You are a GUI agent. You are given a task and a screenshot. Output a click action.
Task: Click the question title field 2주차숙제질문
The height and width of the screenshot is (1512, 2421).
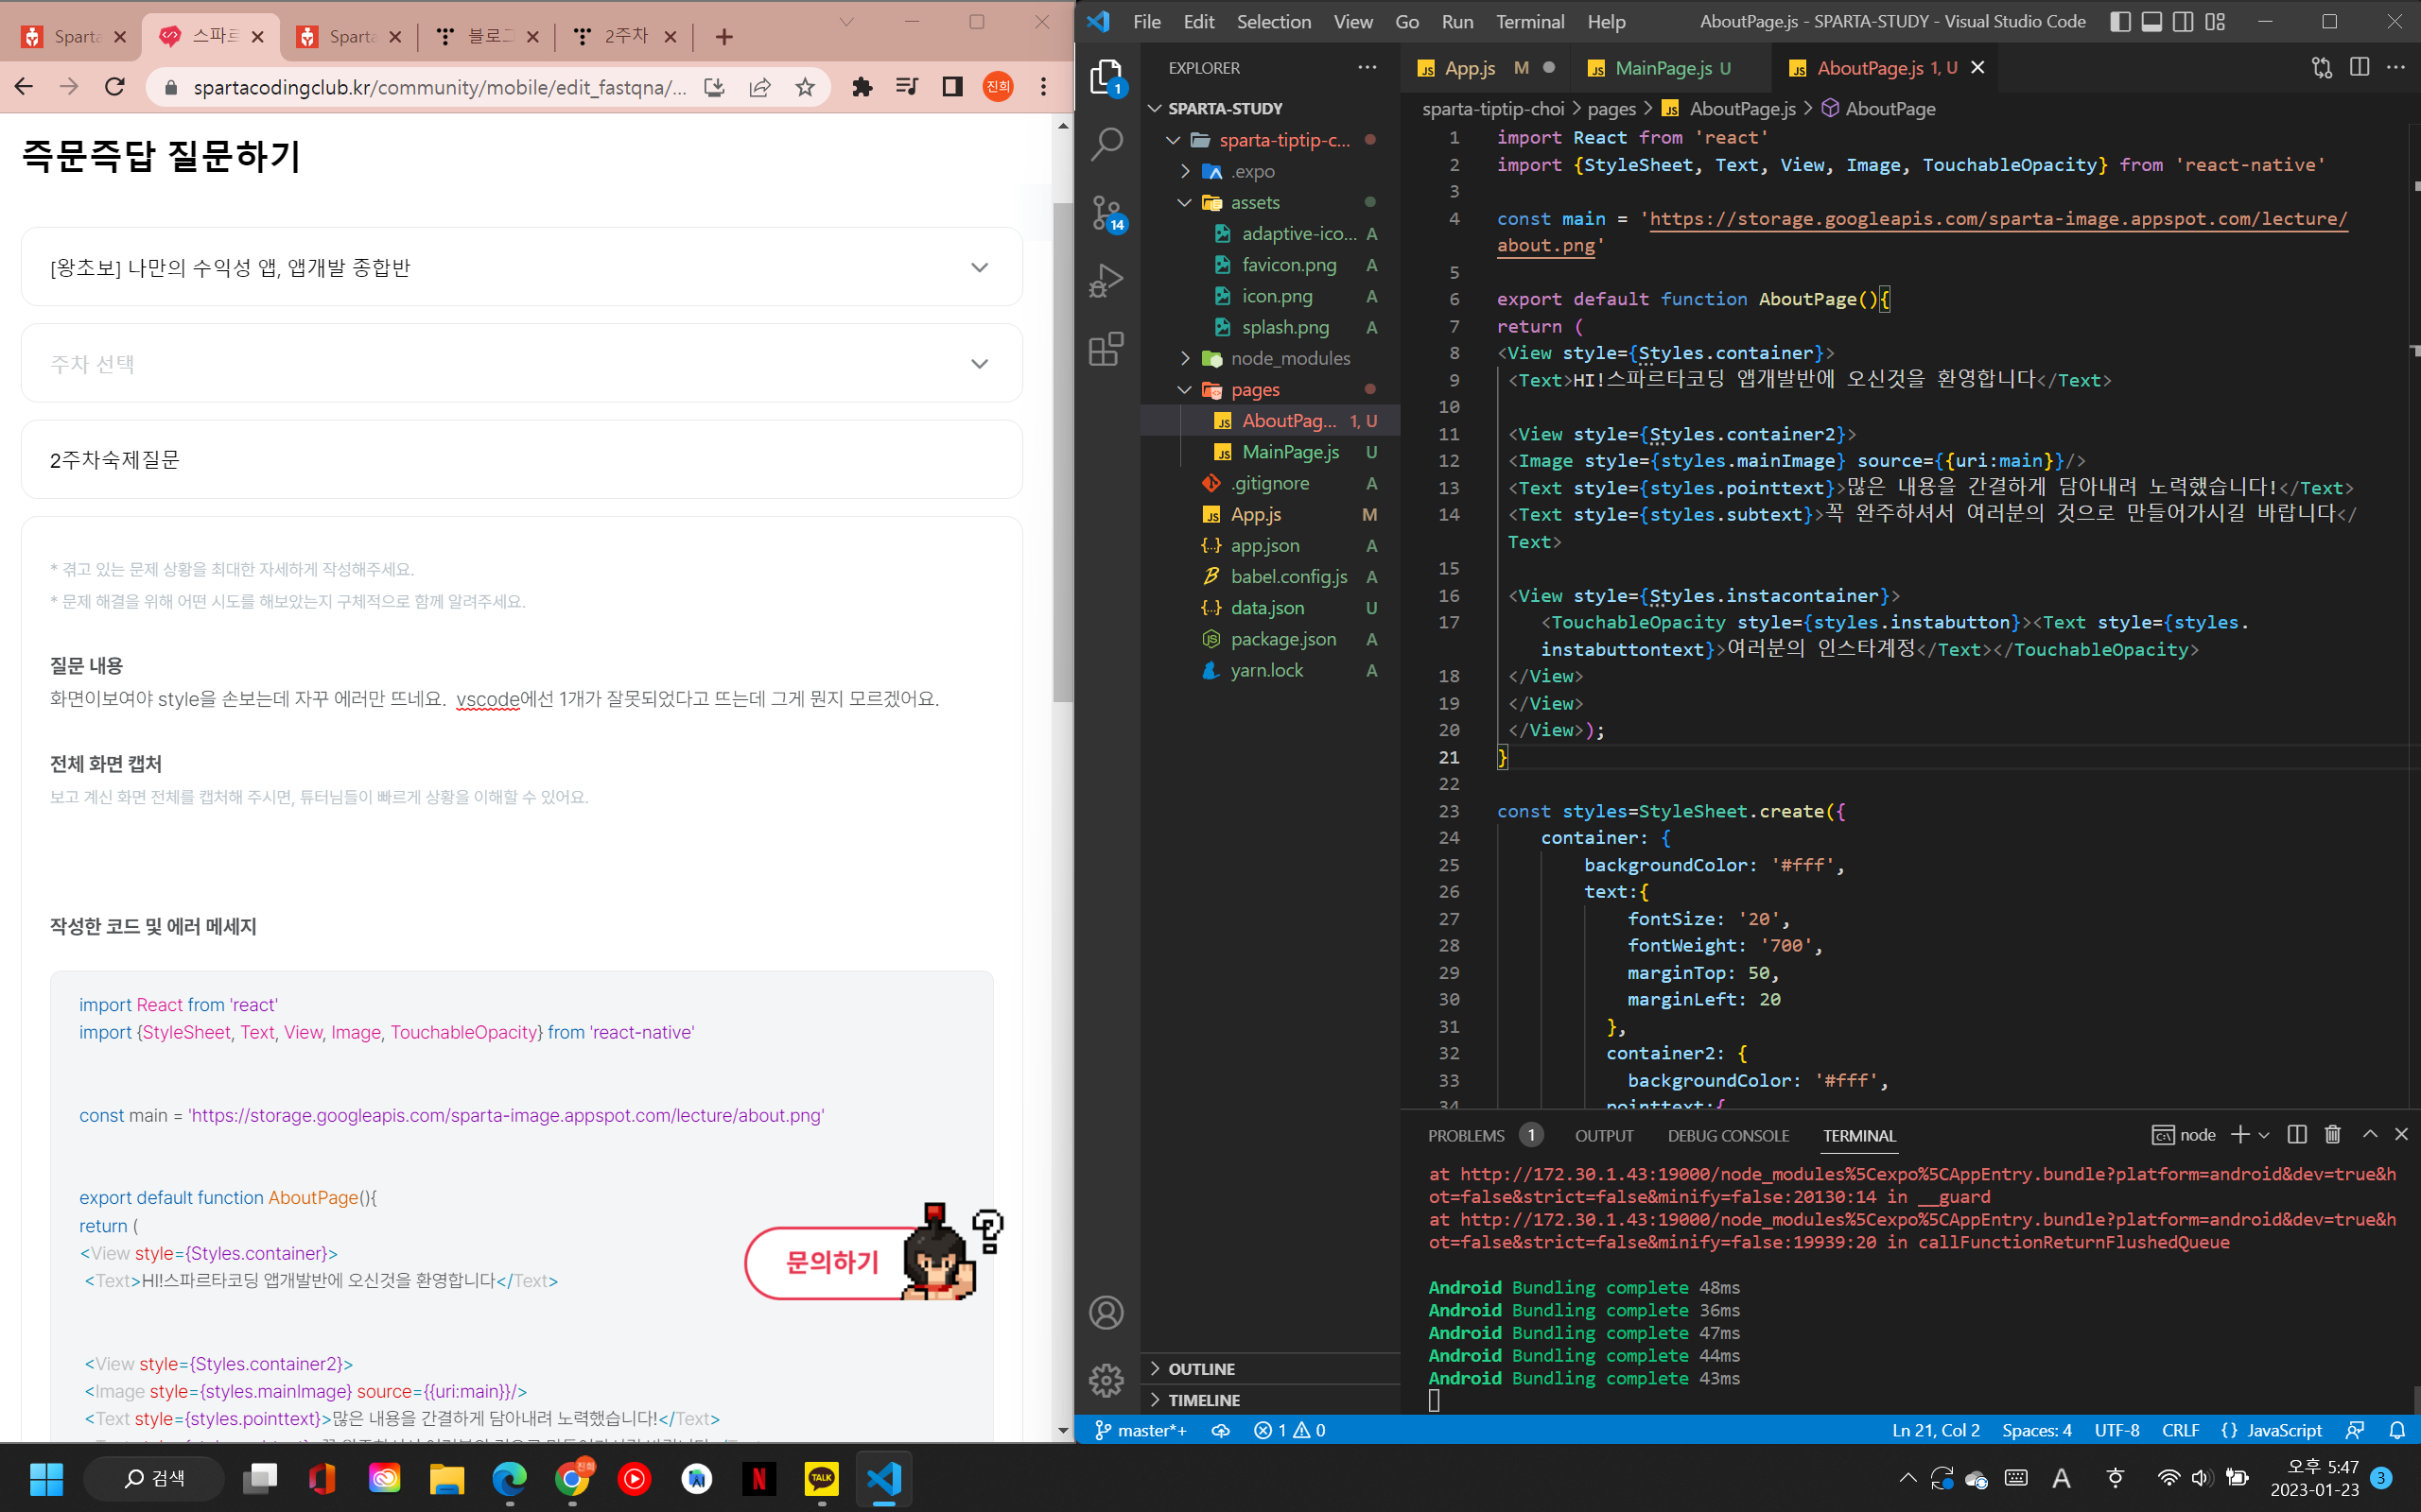521,459
